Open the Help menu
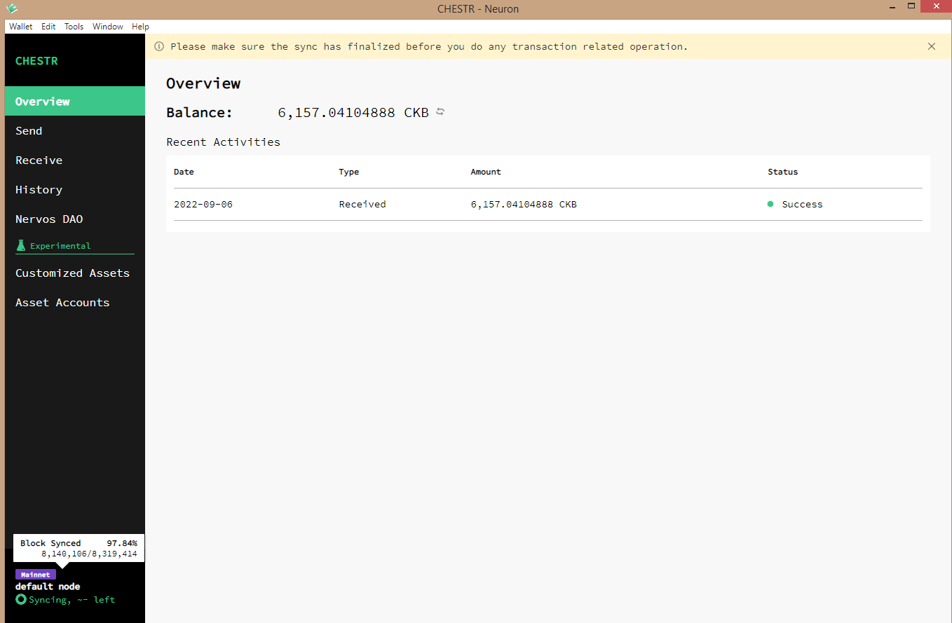 pyautogui.click(x=140, y=27)
